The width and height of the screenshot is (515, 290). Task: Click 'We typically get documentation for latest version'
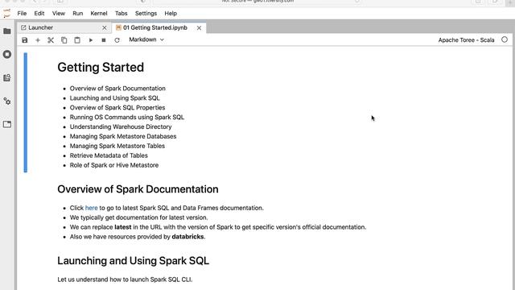coord(138,217)
